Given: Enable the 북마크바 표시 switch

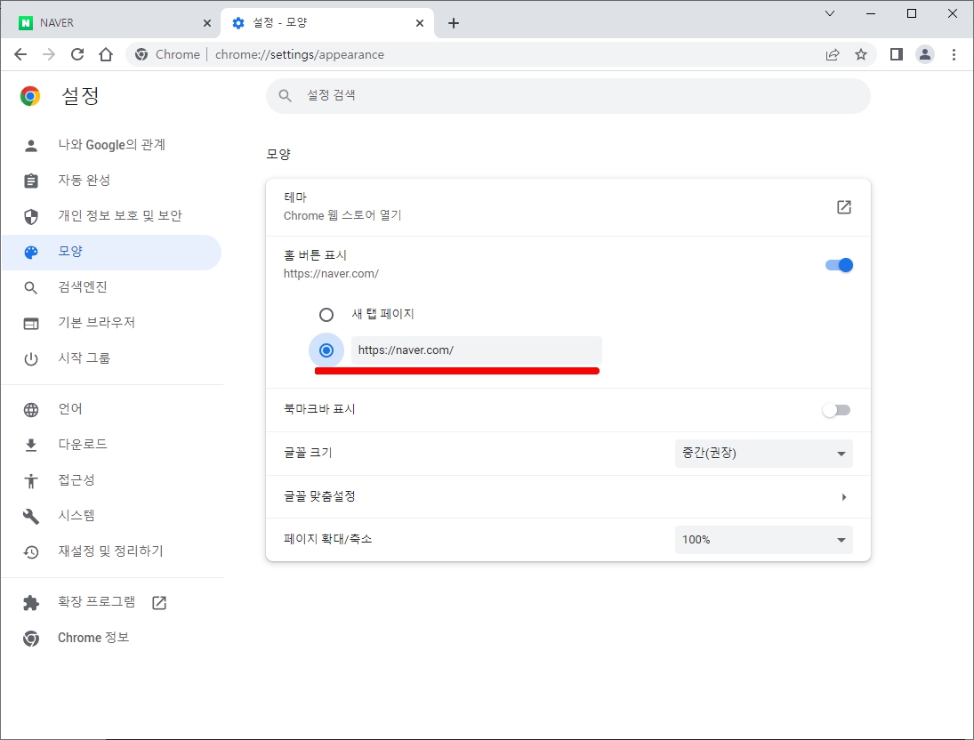Looking at the screenshot, I should click(837, 410).
